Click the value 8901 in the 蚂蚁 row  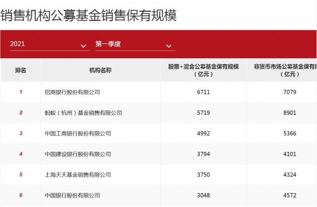290,113
